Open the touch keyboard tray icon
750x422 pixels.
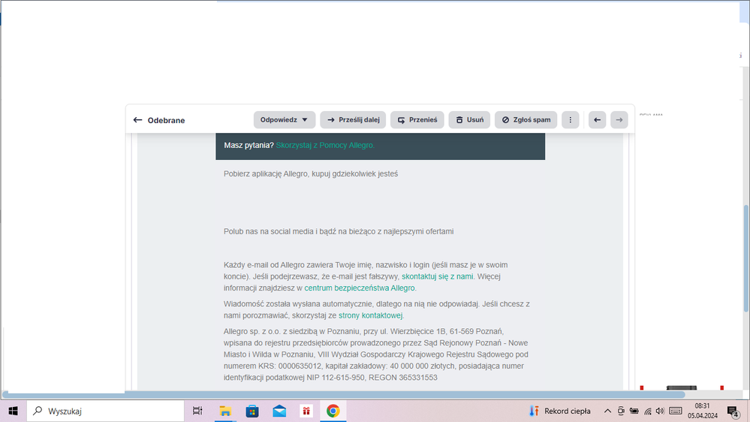(x=676, y=411)
